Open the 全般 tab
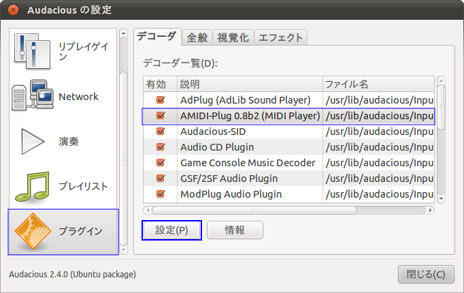 pyautogui.click(x=197, y=37)
